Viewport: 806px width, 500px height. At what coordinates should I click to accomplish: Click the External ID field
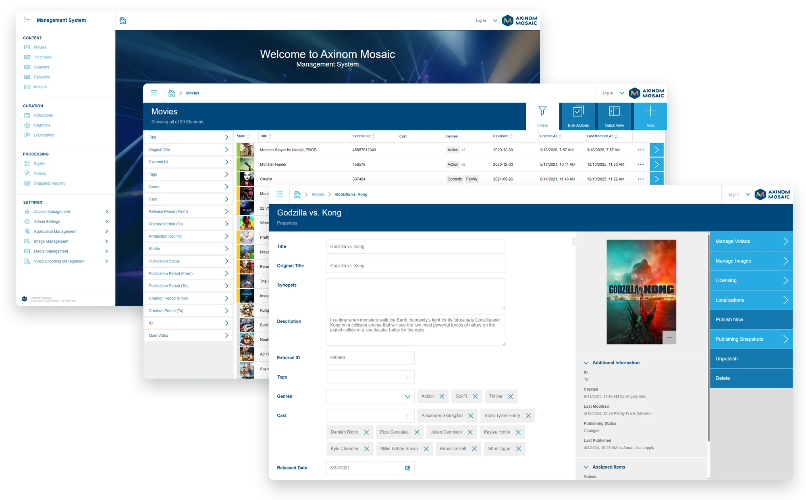(370, 358)
